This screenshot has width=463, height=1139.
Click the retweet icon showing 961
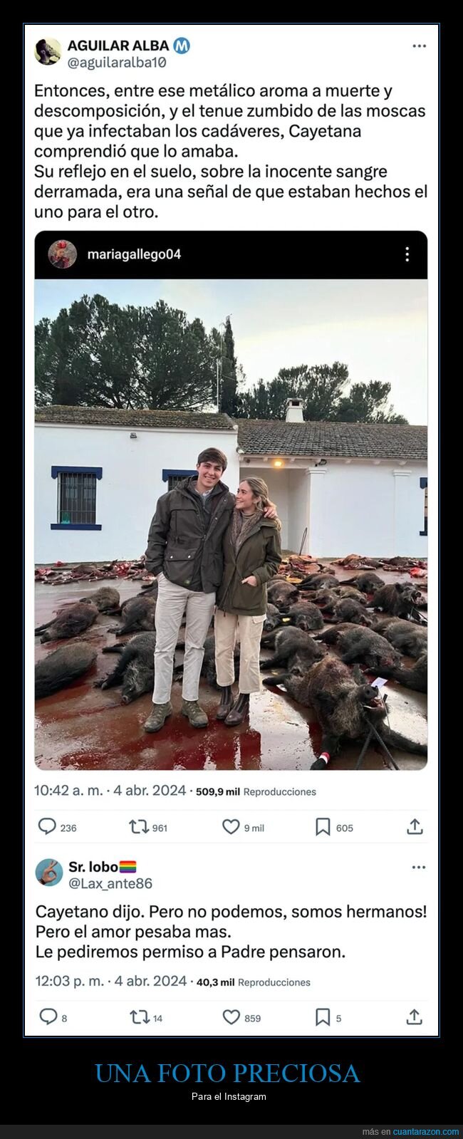[138, 827]
